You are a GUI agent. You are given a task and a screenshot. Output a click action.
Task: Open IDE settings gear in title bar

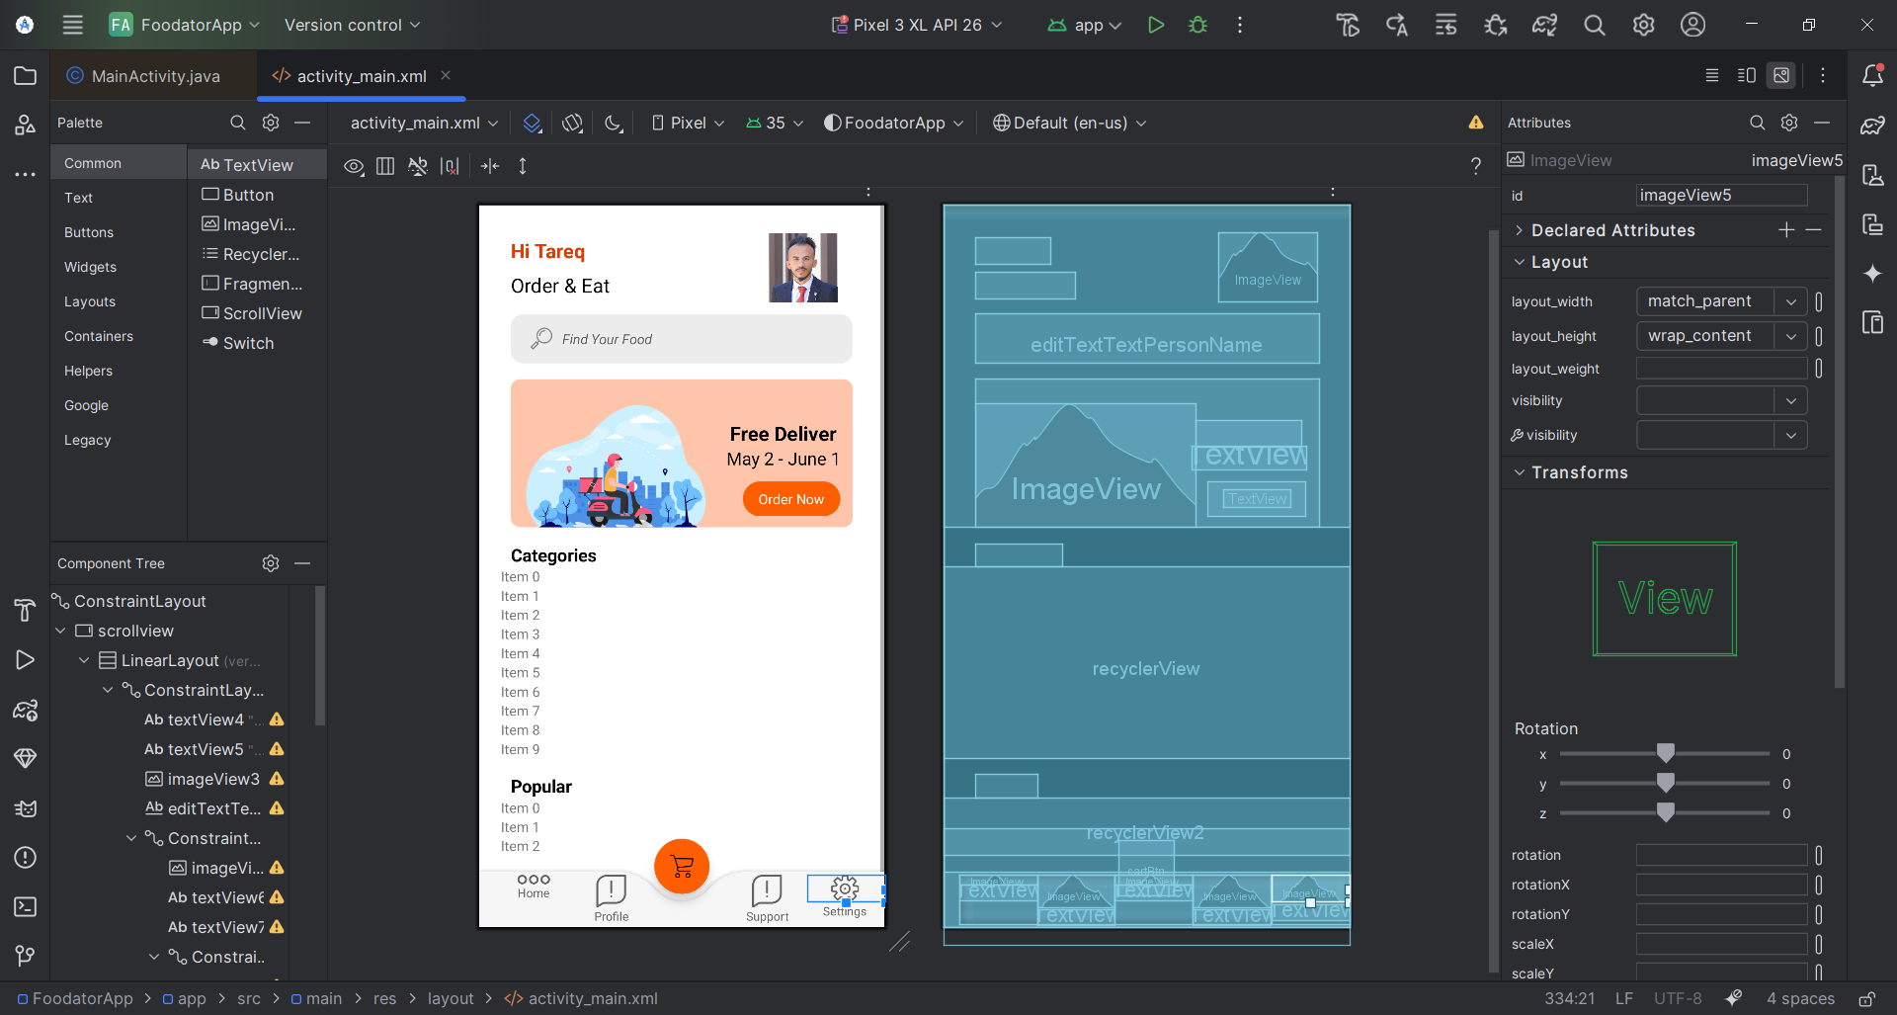tap(1643, 25)
